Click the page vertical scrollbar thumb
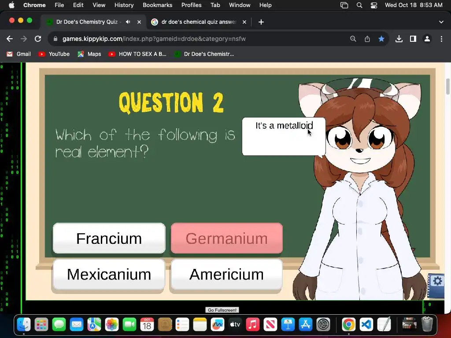Image resolution: width=451 pixels, height=338 pixels. [x=448, y=86]
